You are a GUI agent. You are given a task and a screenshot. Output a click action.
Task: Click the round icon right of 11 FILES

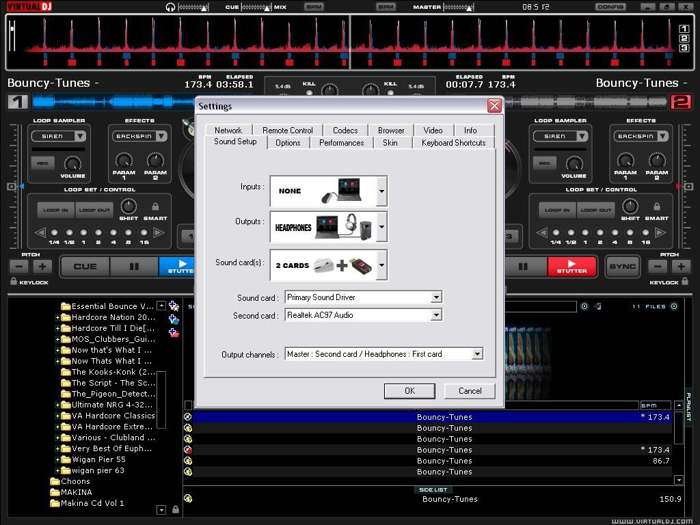click(674, 306)
